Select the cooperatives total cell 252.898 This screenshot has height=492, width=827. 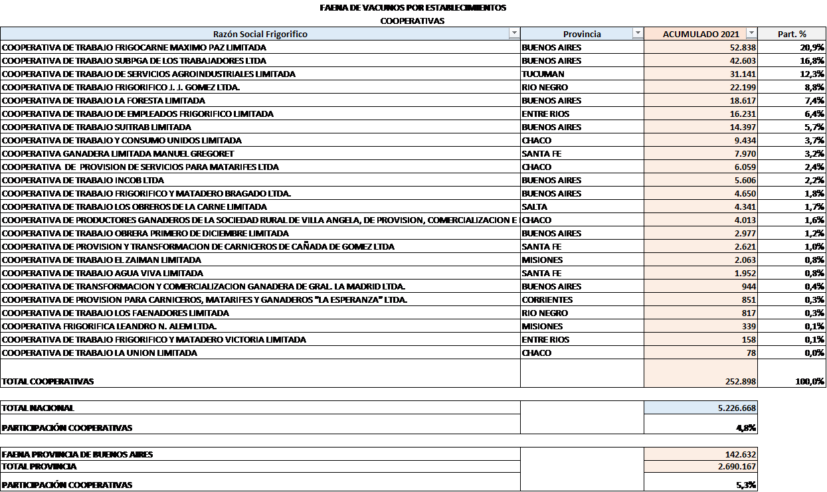[701, 381]
